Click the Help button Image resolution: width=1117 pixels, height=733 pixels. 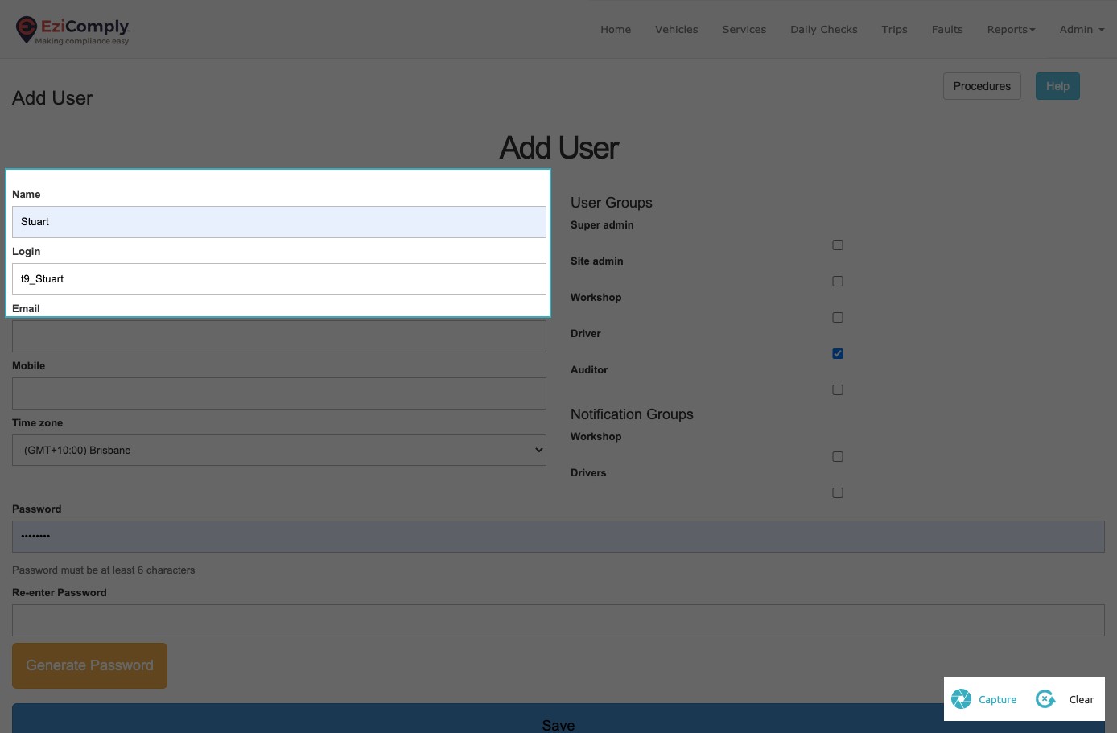tap(1057, 86)
